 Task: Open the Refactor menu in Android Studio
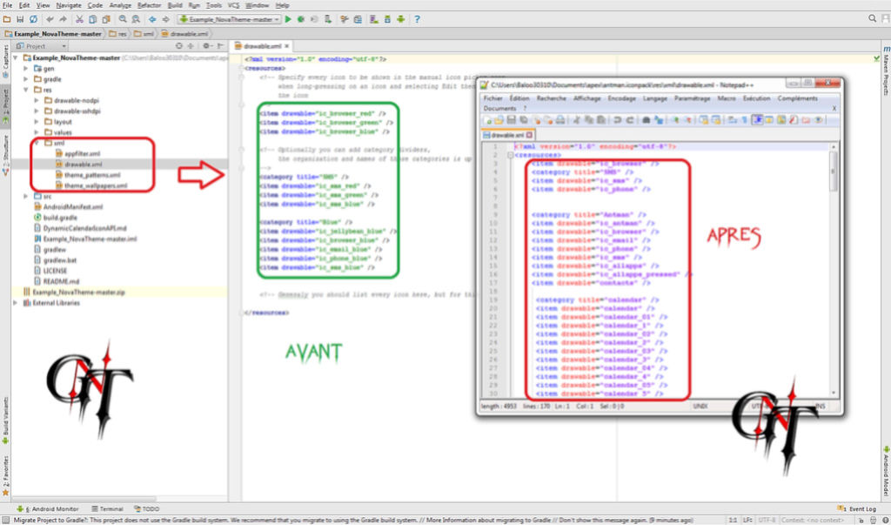pos(150,5)
